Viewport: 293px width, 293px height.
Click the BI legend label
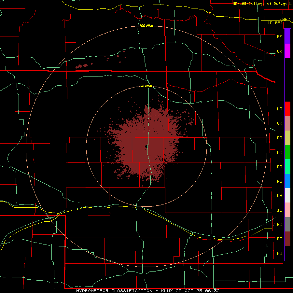[279, 239]
